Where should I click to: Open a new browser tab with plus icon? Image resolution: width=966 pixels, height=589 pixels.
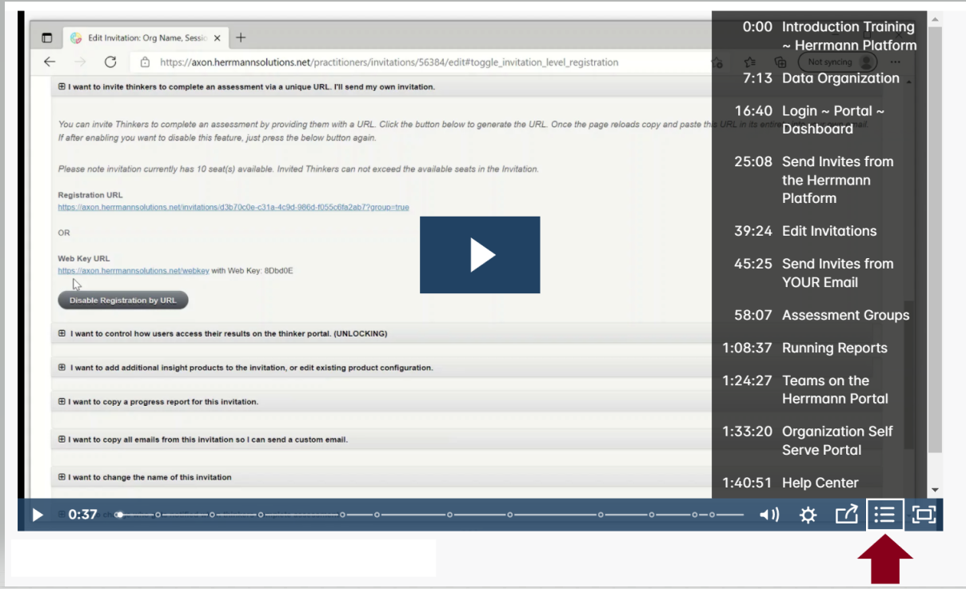pos(241,38)
